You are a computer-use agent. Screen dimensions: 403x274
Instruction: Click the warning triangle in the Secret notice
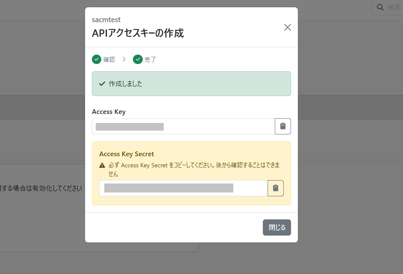click(x=102, y=165)
